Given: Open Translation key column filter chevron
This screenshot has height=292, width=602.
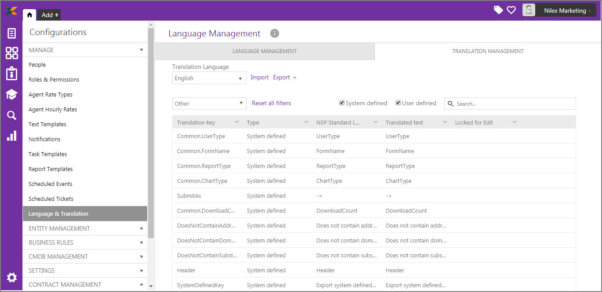Looking at the screenshot, I should [x=237, y=122].
